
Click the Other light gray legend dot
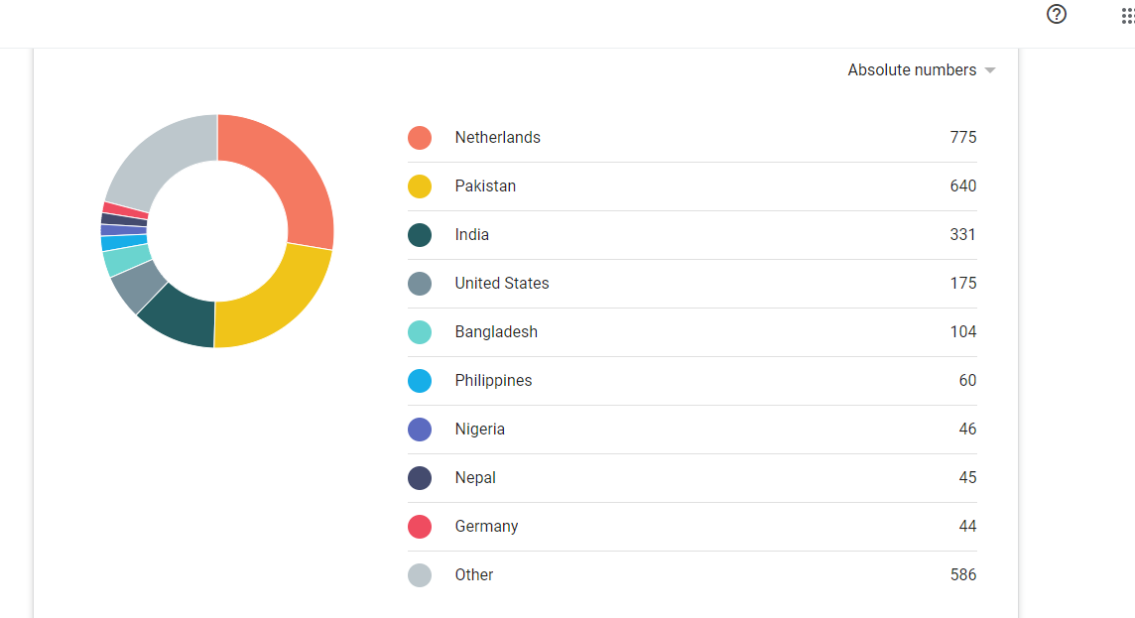coord(420,574)
